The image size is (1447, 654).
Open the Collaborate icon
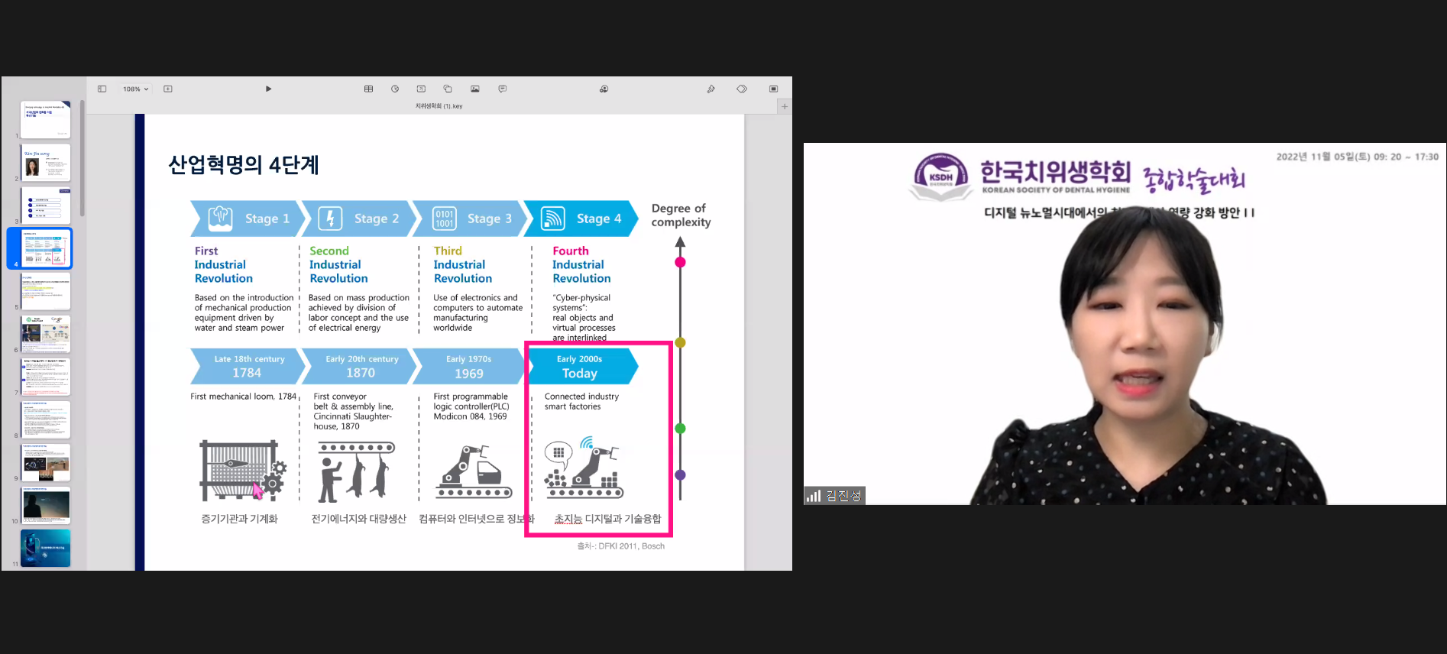tap(604, 89)
